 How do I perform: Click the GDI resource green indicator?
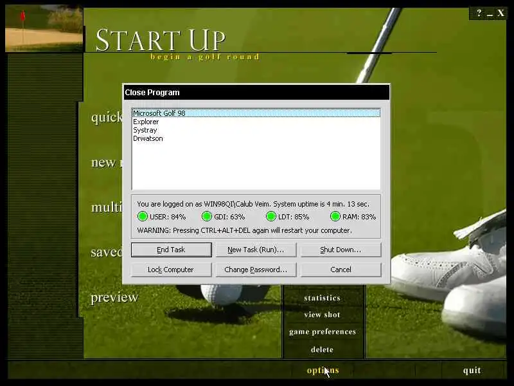click(x=207, y=217)
